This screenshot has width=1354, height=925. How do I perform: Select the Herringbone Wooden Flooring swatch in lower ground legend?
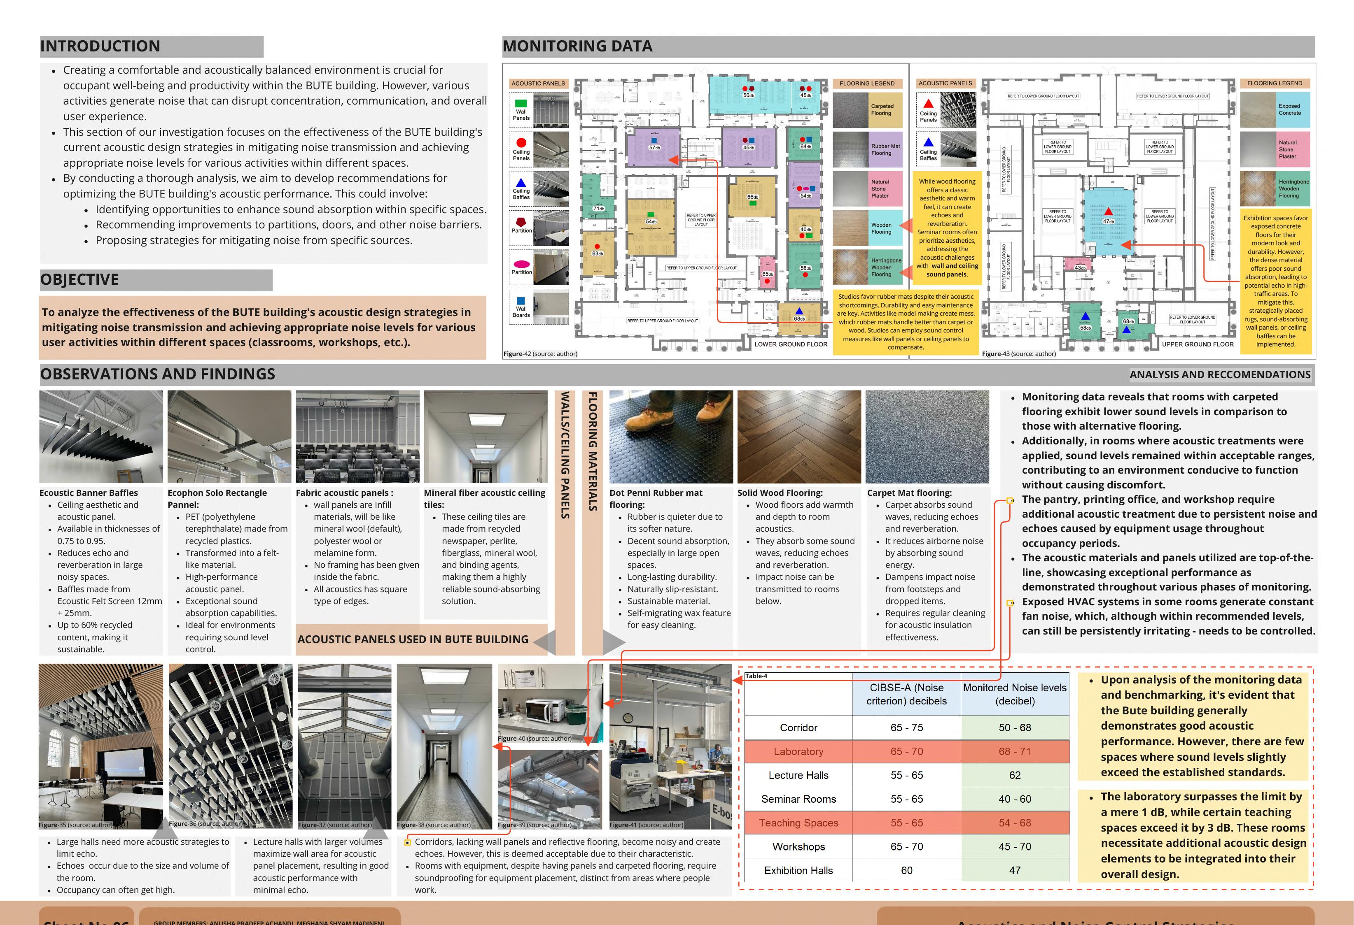point(850,267)
